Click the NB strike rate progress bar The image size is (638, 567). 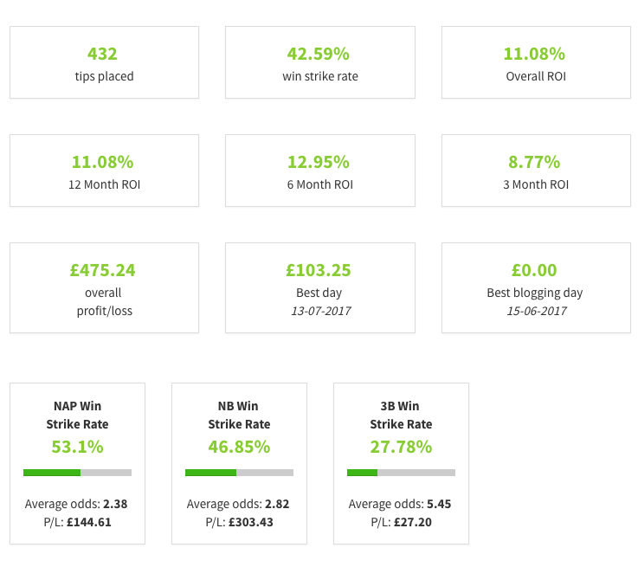(x=239, y=473)
